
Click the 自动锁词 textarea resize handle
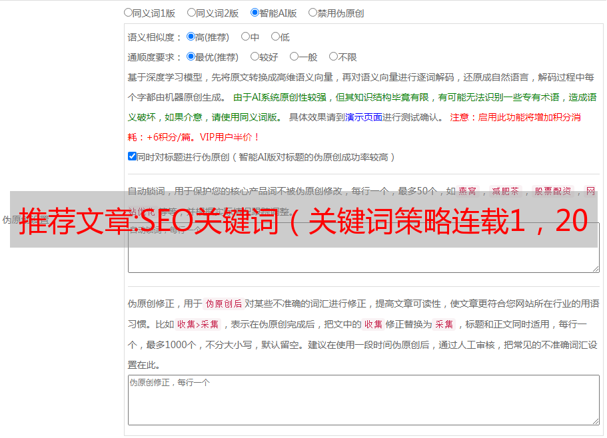tap(596, 269)
